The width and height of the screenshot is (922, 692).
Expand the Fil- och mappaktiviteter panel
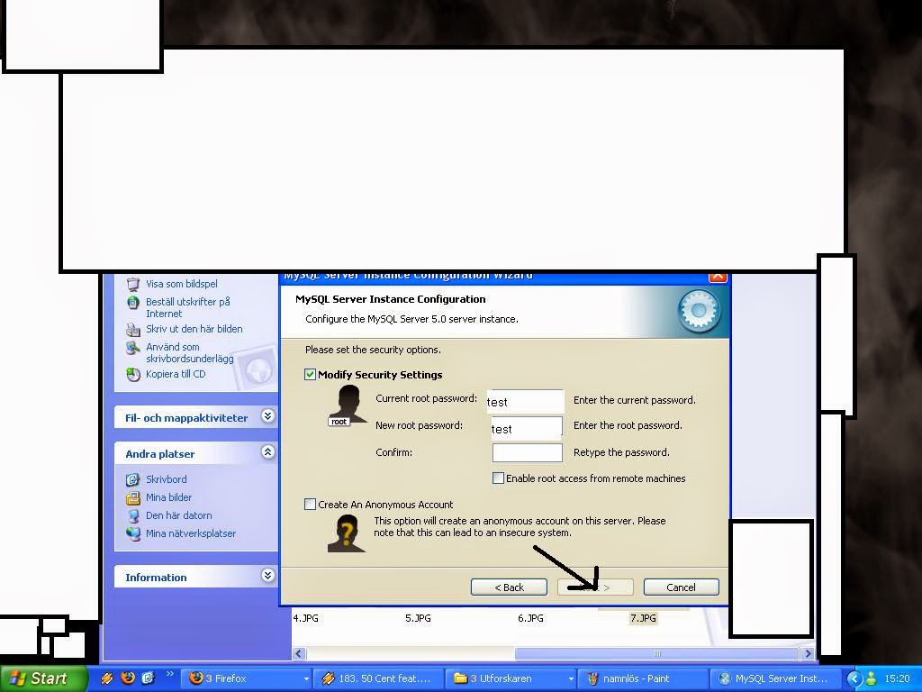[267, 416]
